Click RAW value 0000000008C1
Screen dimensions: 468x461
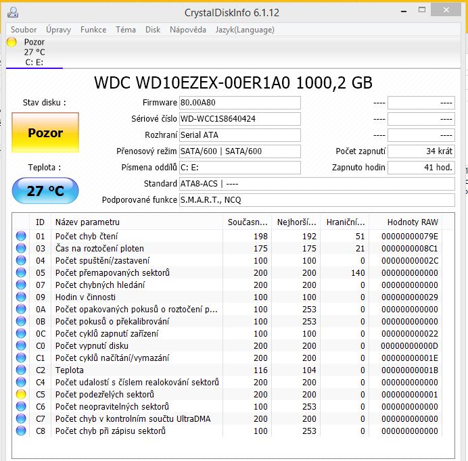(x=410, y=249)
